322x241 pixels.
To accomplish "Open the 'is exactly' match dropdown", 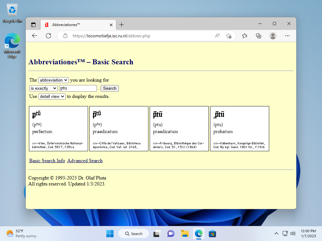I will tap(43, 88).
